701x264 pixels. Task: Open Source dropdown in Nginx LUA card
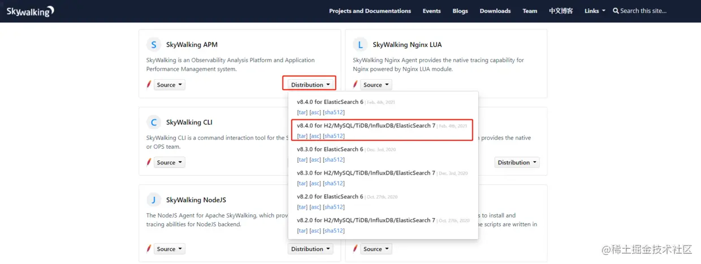point(376,85)
